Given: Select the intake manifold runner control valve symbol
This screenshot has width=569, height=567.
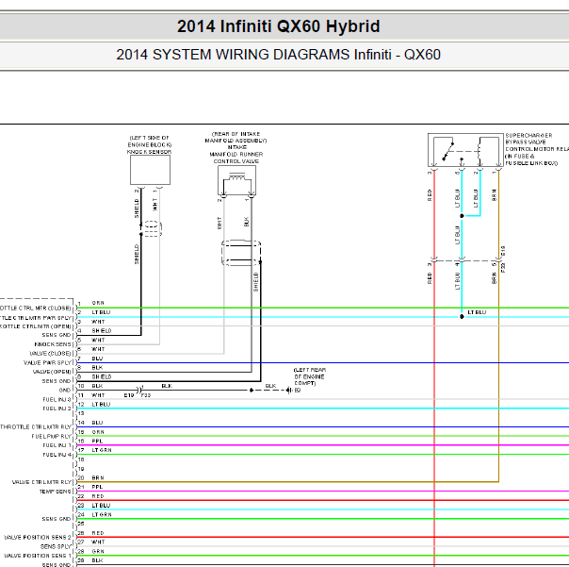Looking at the screenshot, I should pos(236,180).
